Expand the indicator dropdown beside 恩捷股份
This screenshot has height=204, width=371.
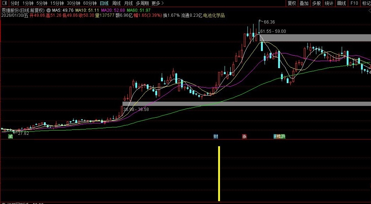pos(49,10)
